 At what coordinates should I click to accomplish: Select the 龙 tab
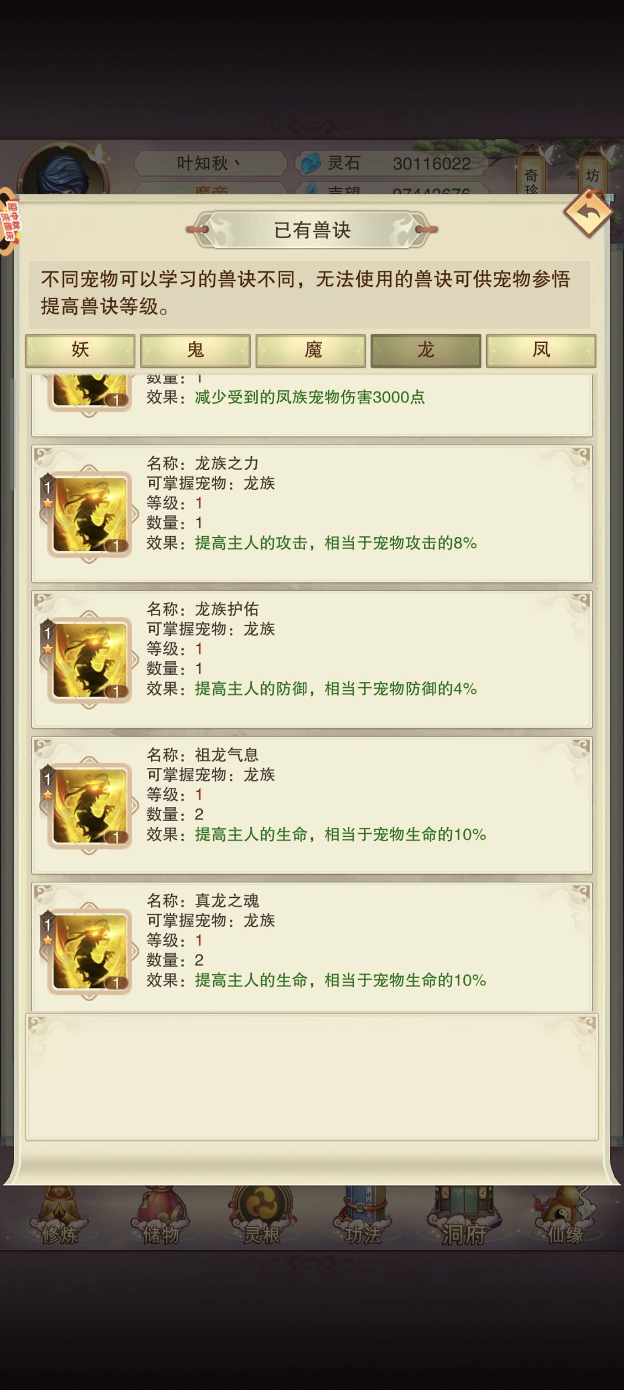(x=426, y=351)
